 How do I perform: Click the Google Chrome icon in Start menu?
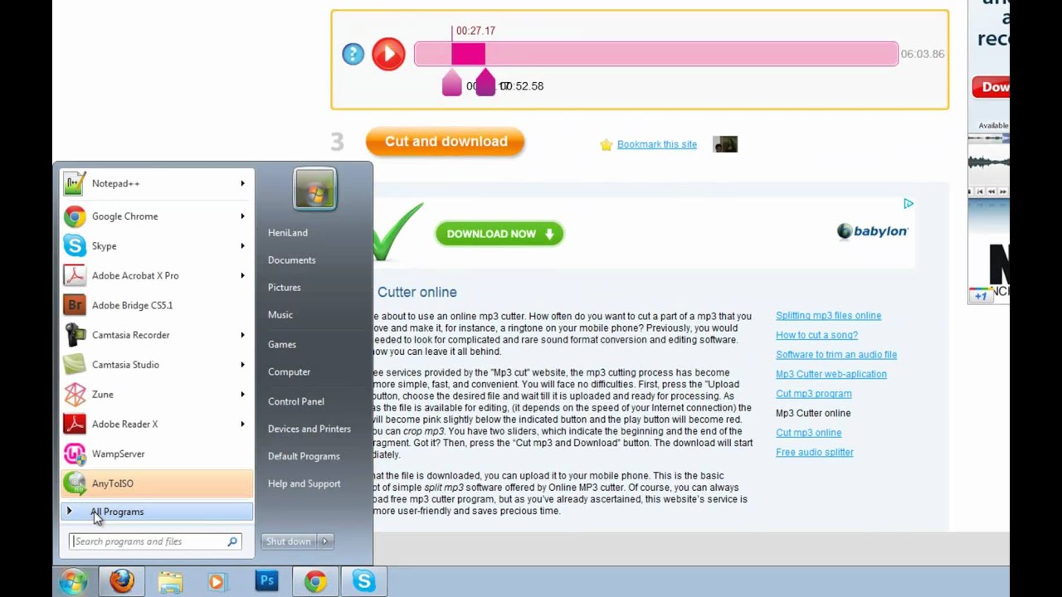[75, 216]
